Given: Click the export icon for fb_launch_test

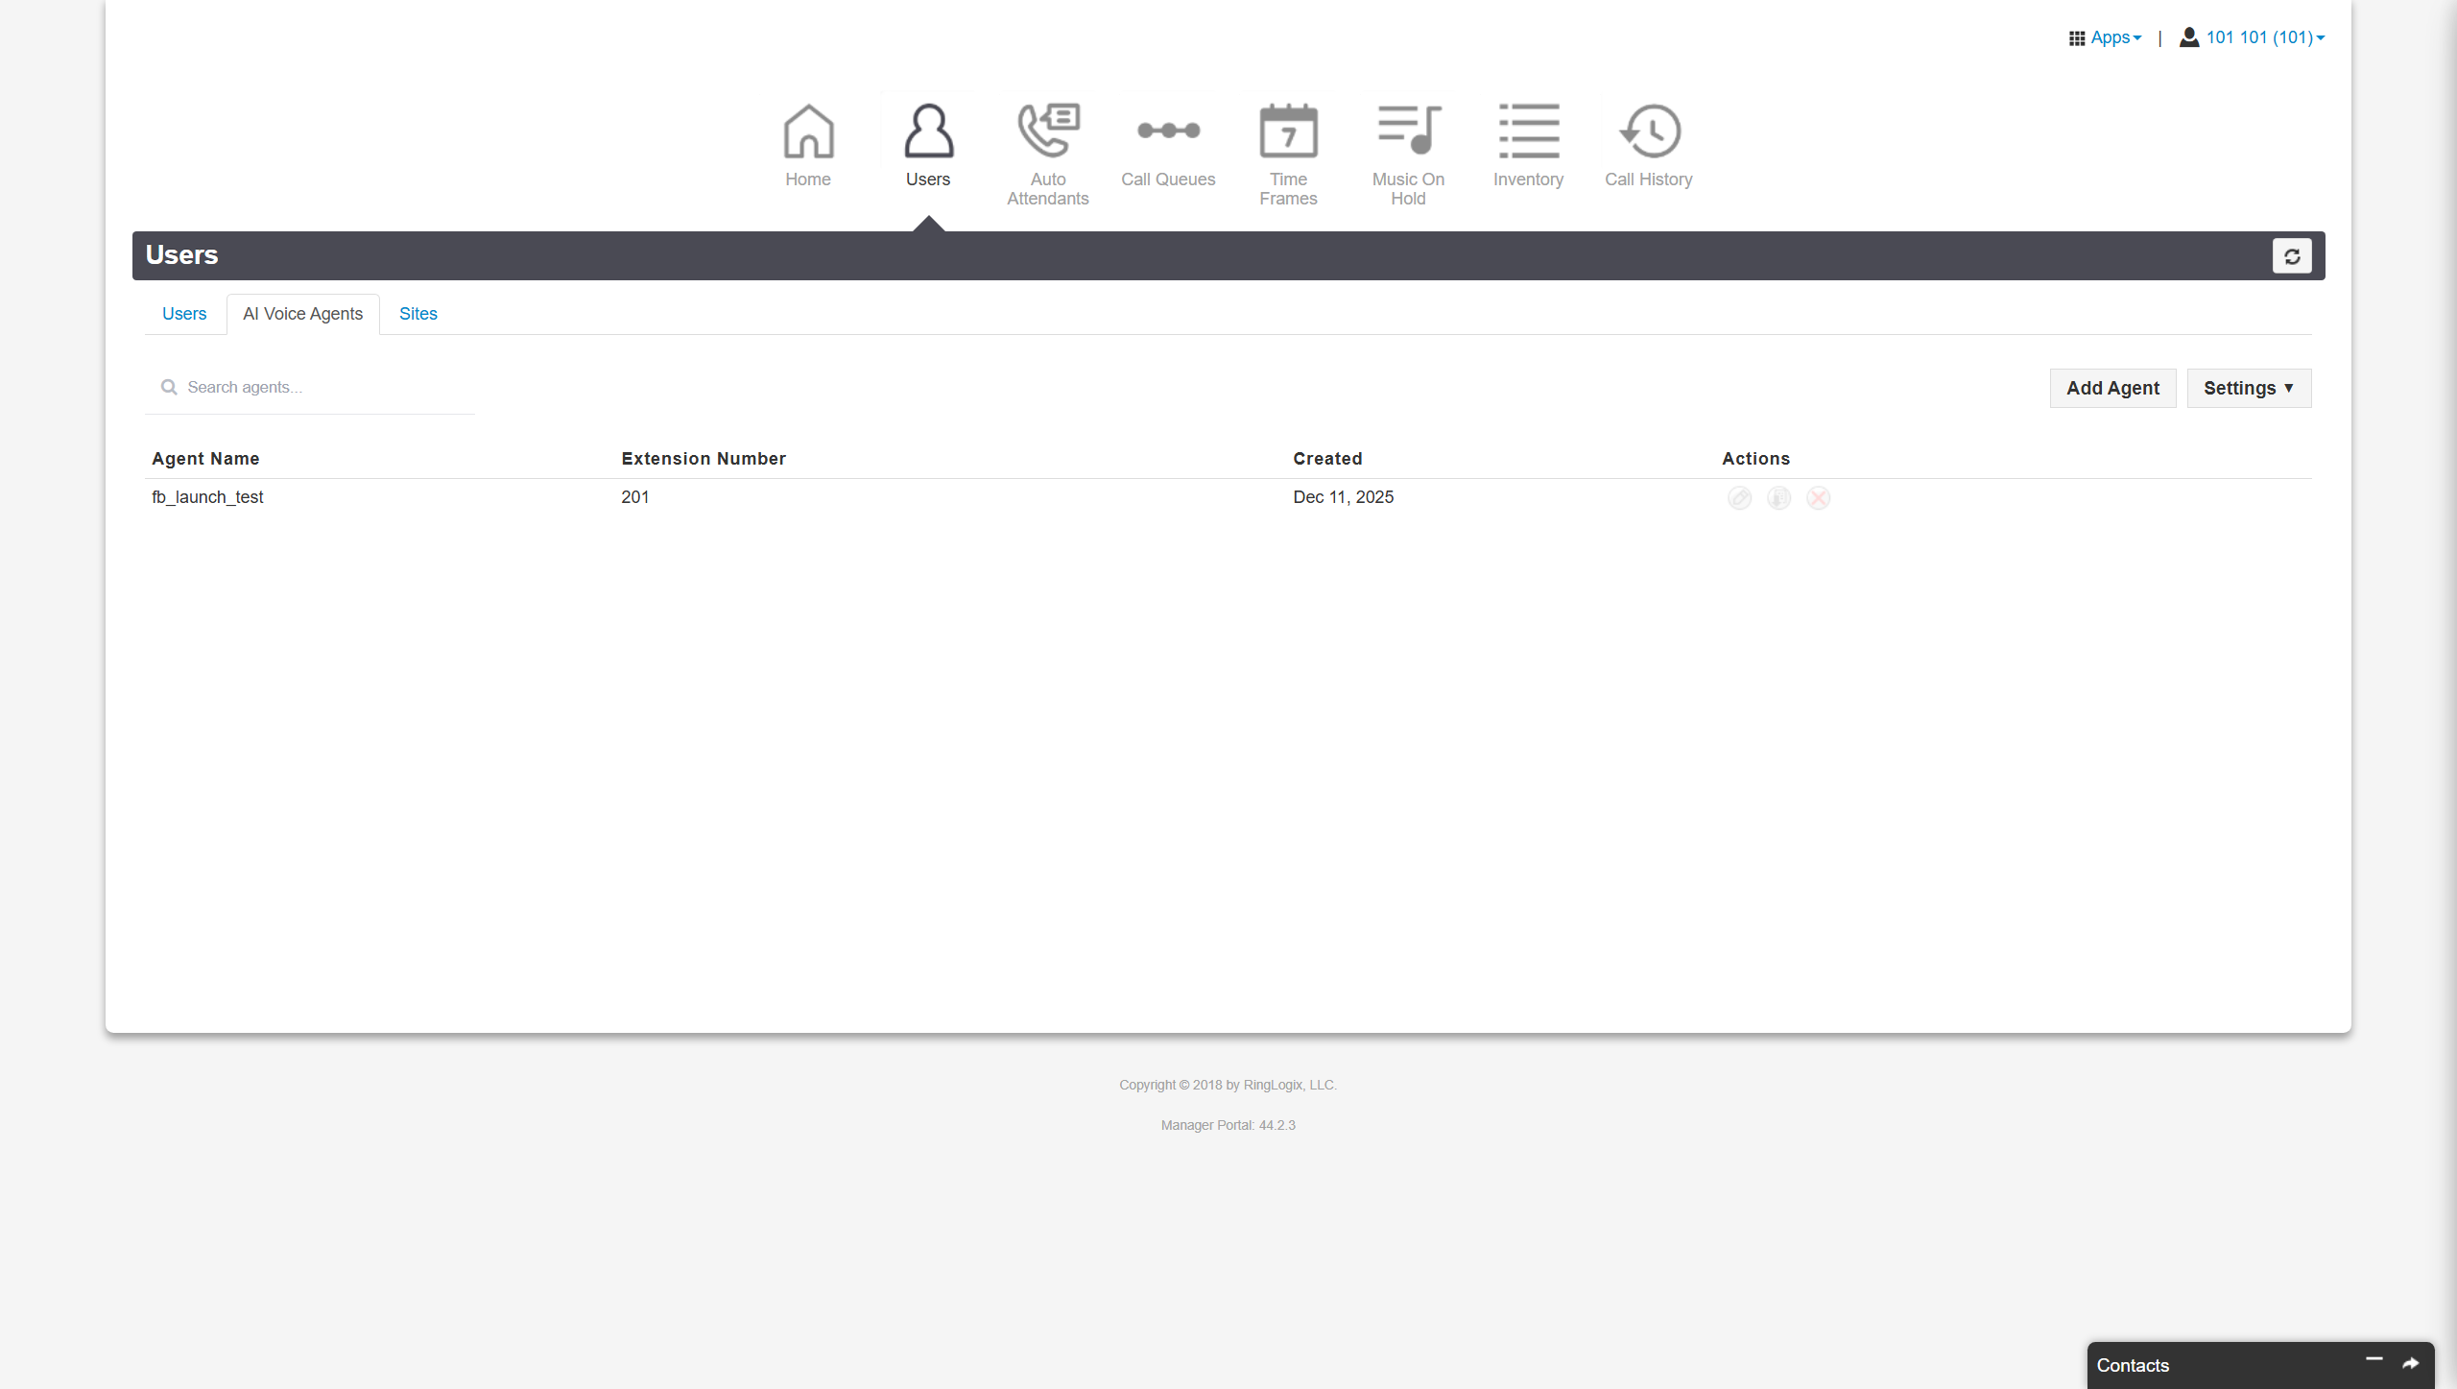Looking at the screenshot, I should tap(1778, 498).
